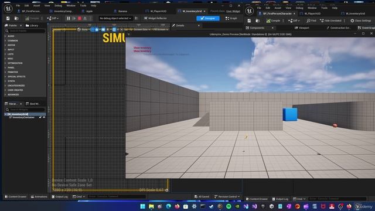Expand the ADVANCED palette category
The image size is (375, 211).
(x=13, y=95)
